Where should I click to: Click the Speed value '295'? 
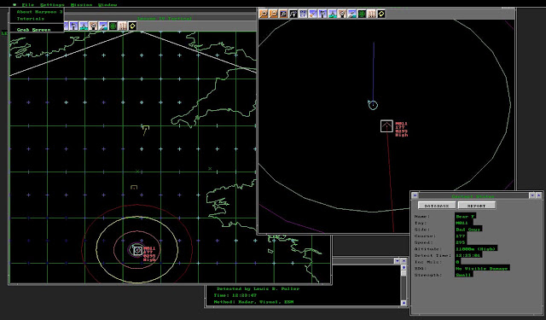(x=461, y=242)
